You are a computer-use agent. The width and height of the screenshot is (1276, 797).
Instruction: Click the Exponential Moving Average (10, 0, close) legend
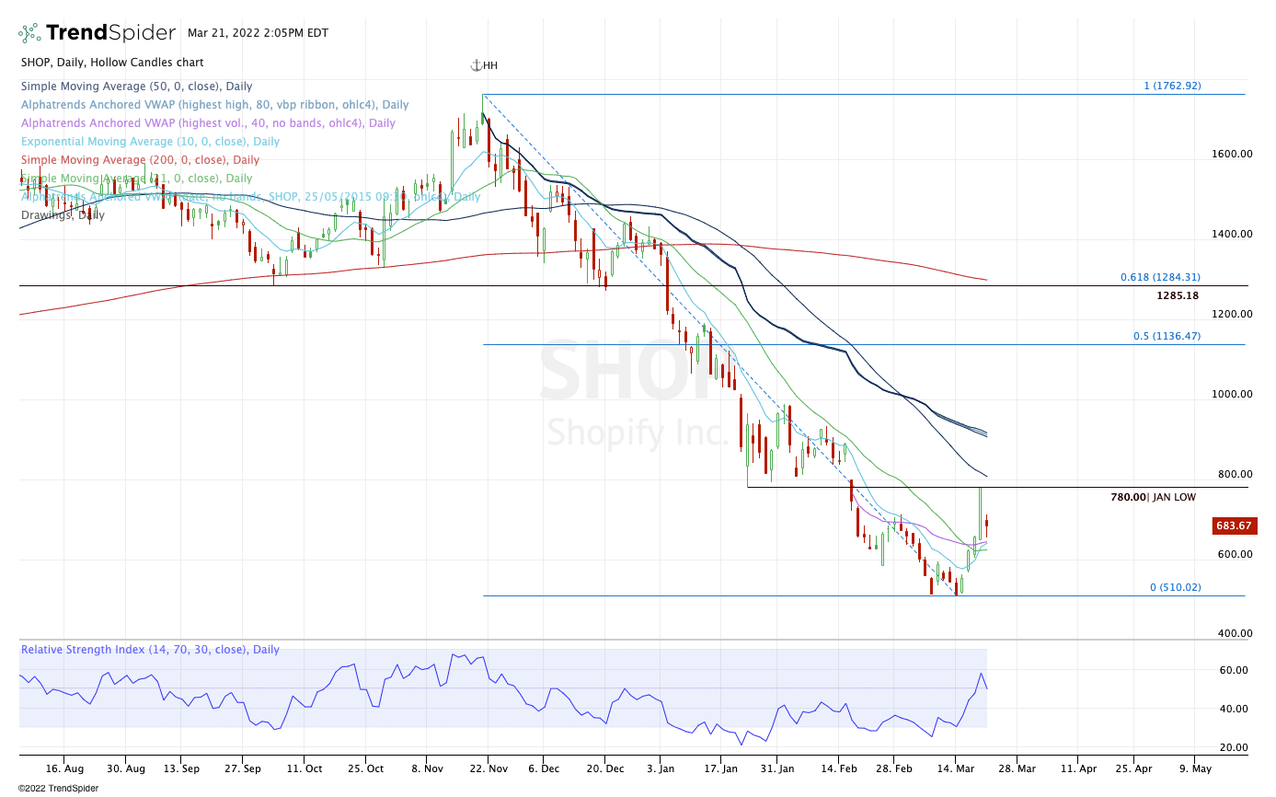click(150, 142)
